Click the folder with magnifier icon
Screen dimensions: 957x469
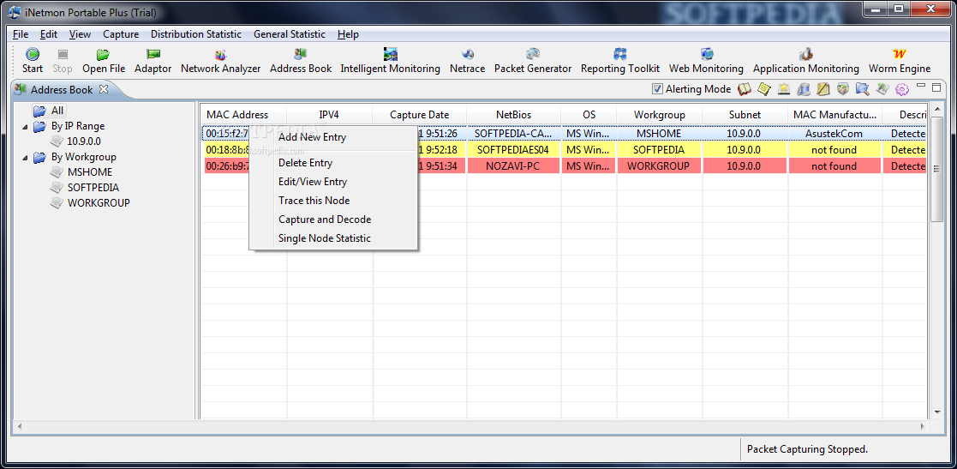tap(863, 89)
